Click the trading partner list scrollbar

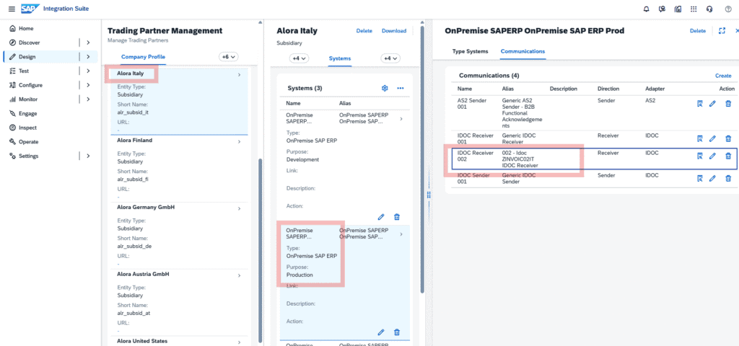click(x=260, y=249)
